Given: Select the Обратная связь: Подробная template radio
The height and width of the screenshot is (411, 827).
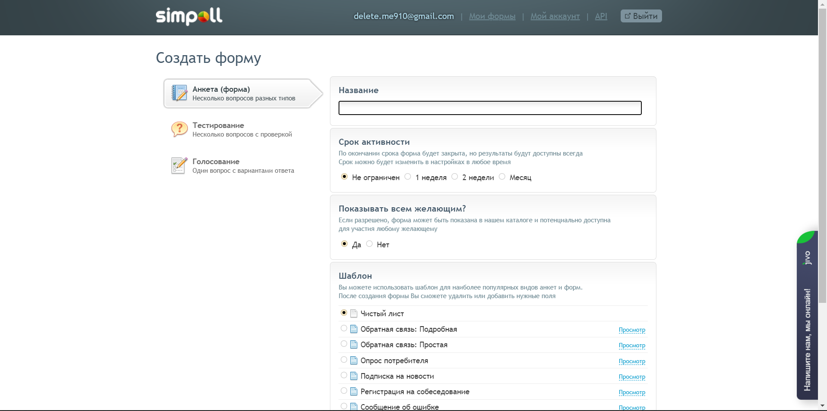Looking at the screenshot, I should point(344,328).
